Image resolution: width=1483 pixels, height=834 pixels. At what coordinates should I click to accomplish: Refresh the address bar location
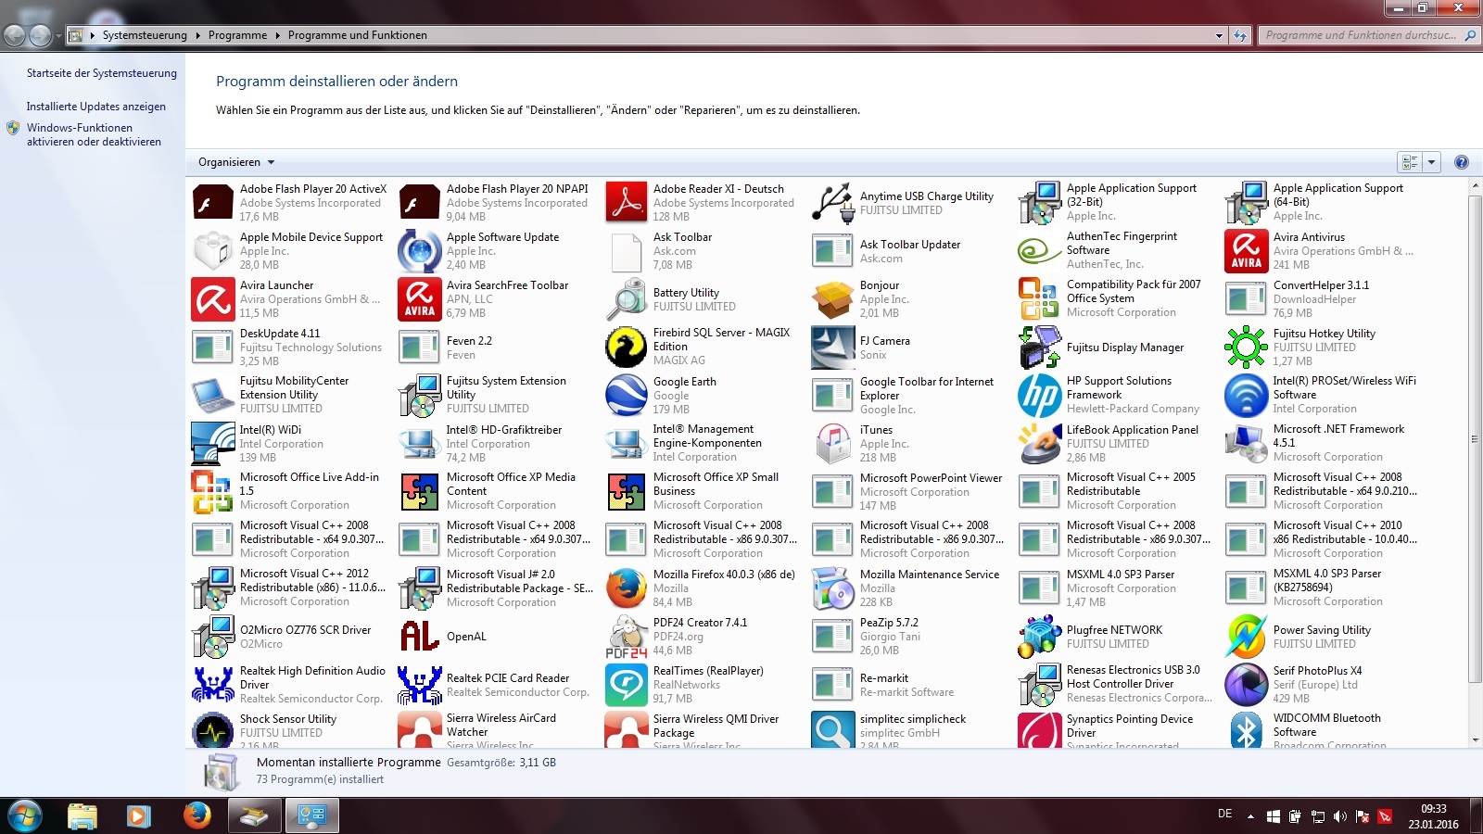(x=1240, y=35)
